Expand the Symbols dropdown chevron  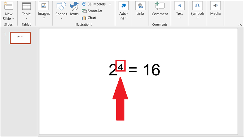point(197,18)
